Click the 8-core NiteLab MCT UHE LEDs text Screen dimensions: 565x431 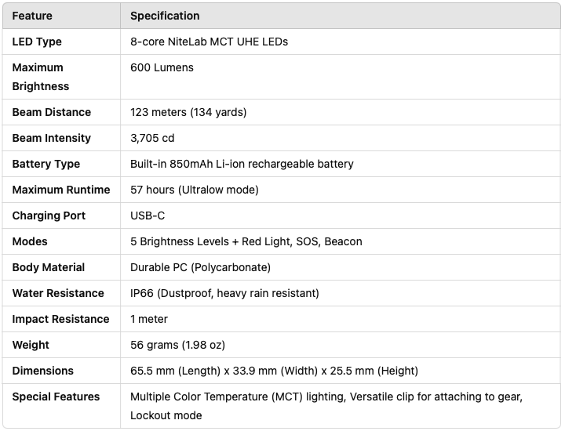(x=209, y=42)
